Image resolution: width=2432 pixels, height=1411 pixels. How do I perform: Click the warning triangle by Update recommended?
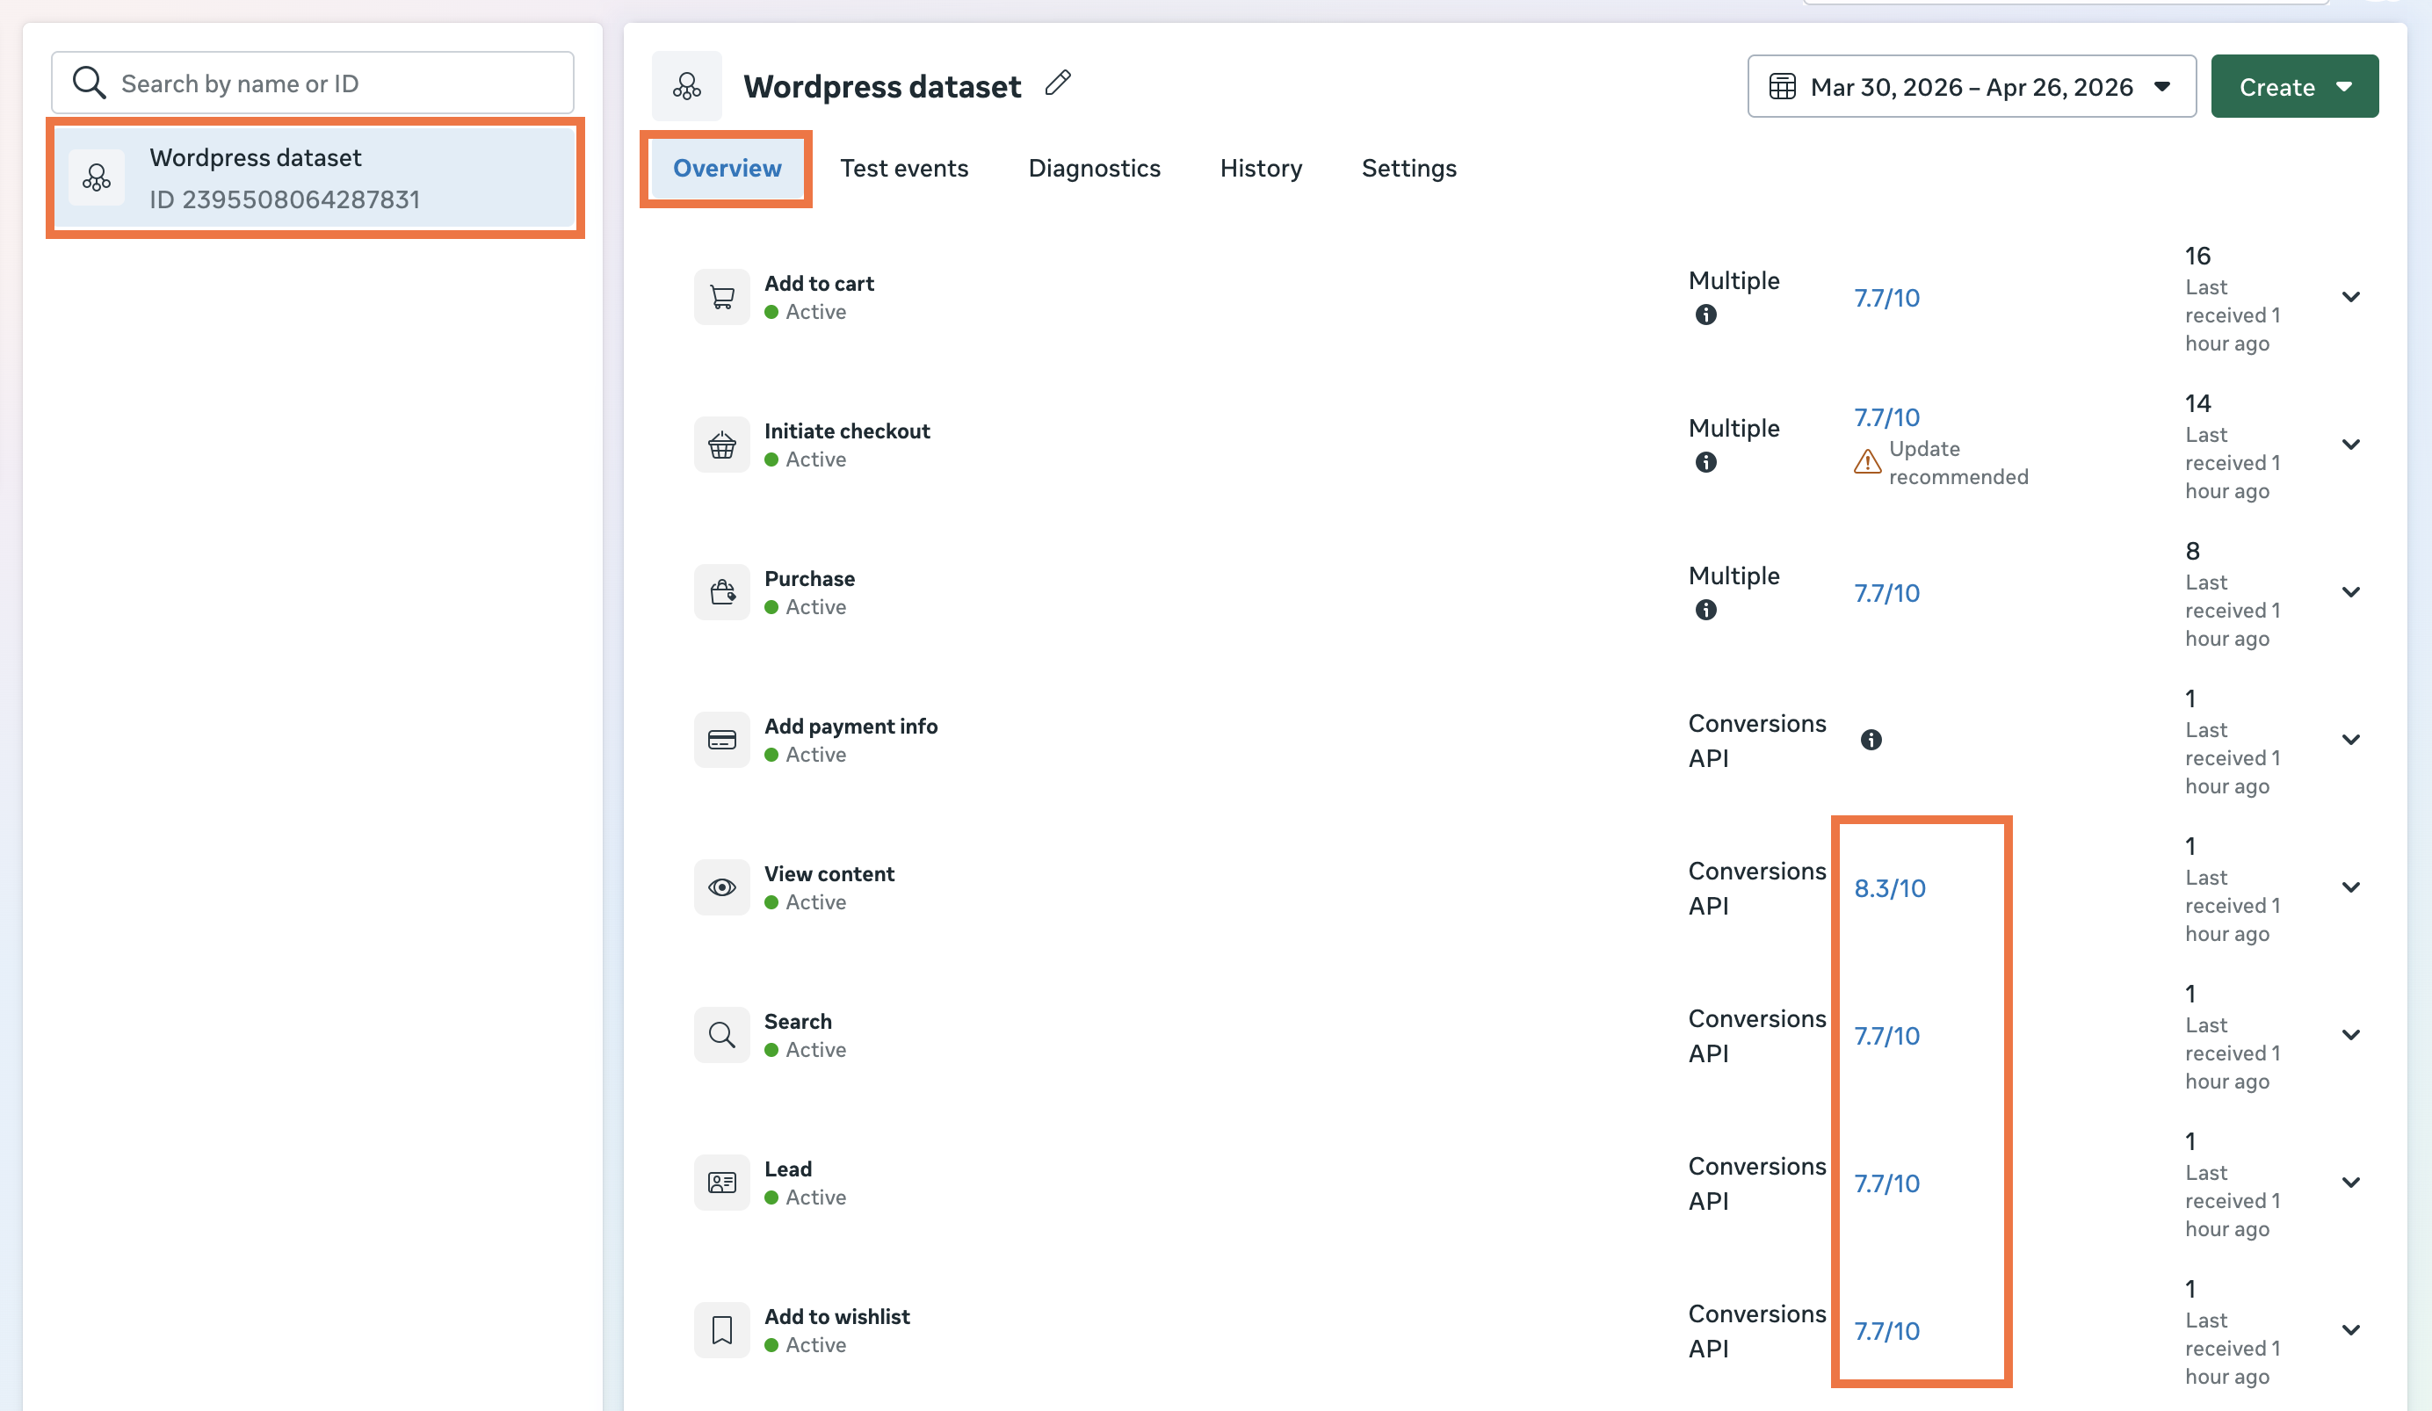point(1867,462)
